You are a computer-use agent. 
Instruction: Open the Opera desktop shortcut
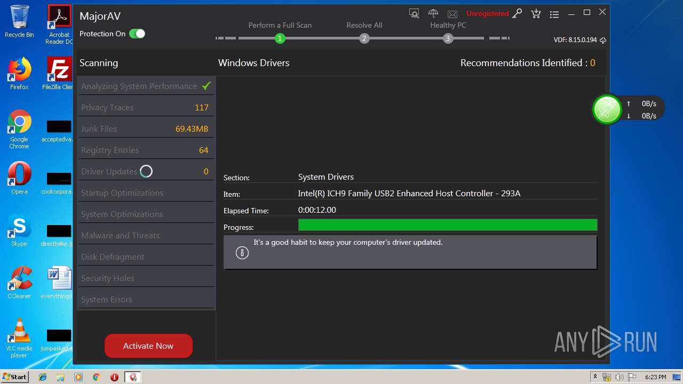pos(19,178)
